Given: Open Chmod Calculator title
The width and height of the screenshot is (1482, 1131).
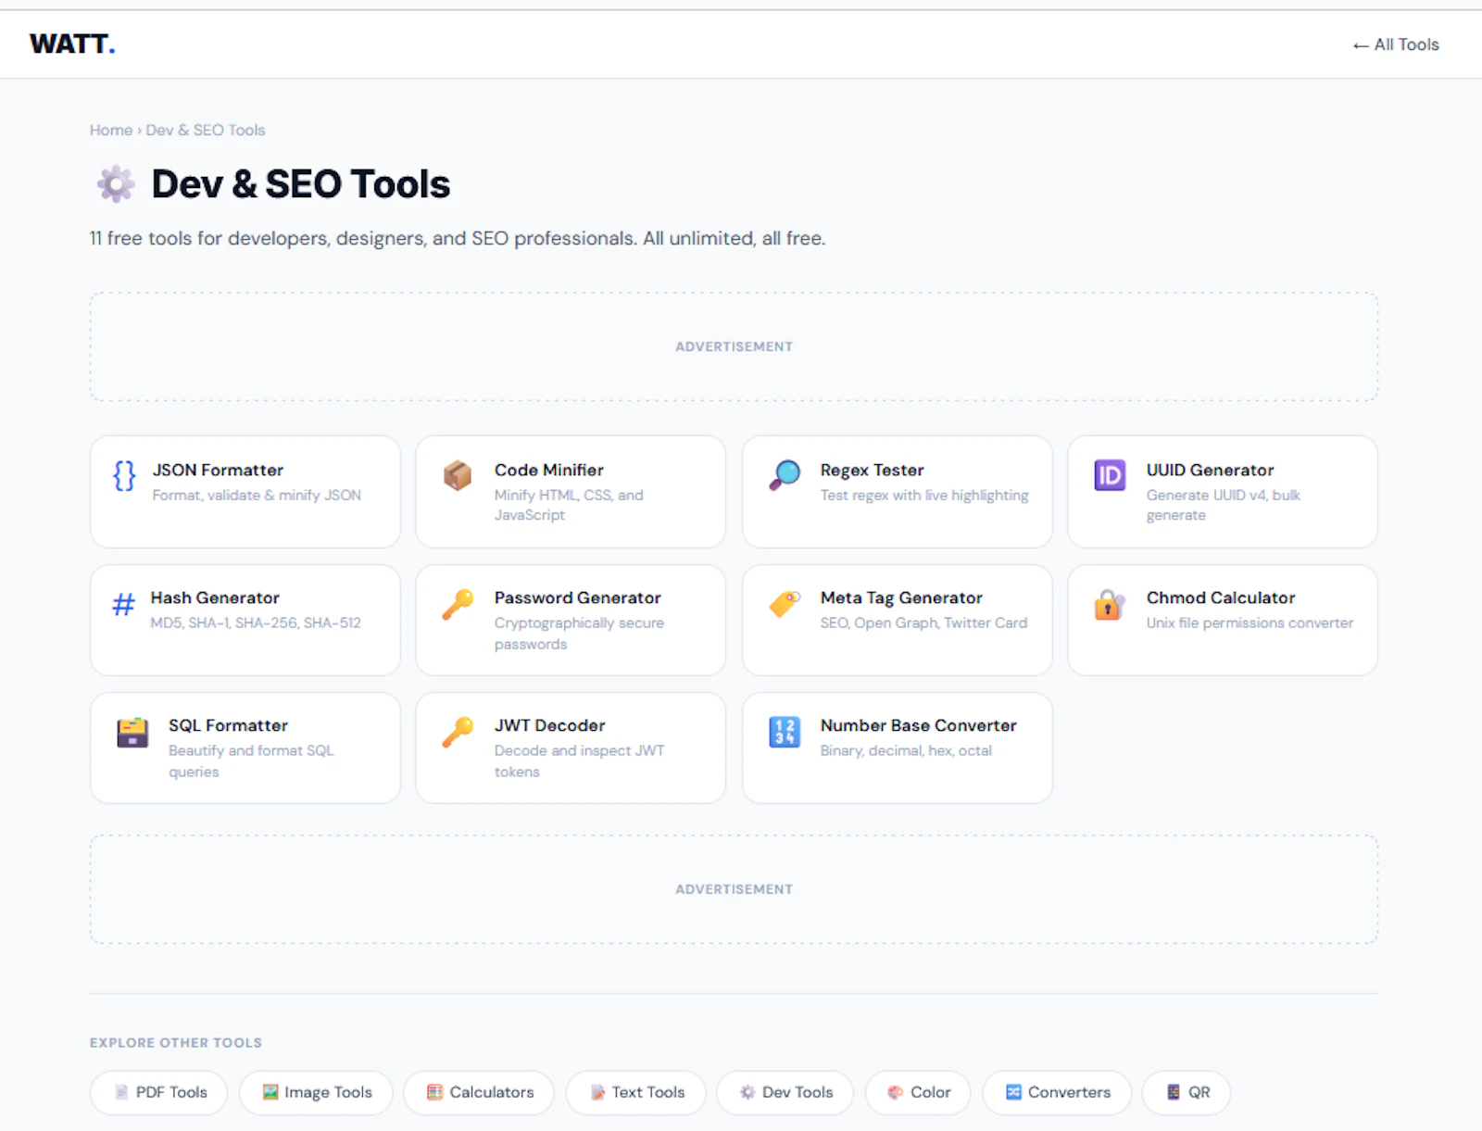Looking at the screenshot, I should pos(1221,597).
